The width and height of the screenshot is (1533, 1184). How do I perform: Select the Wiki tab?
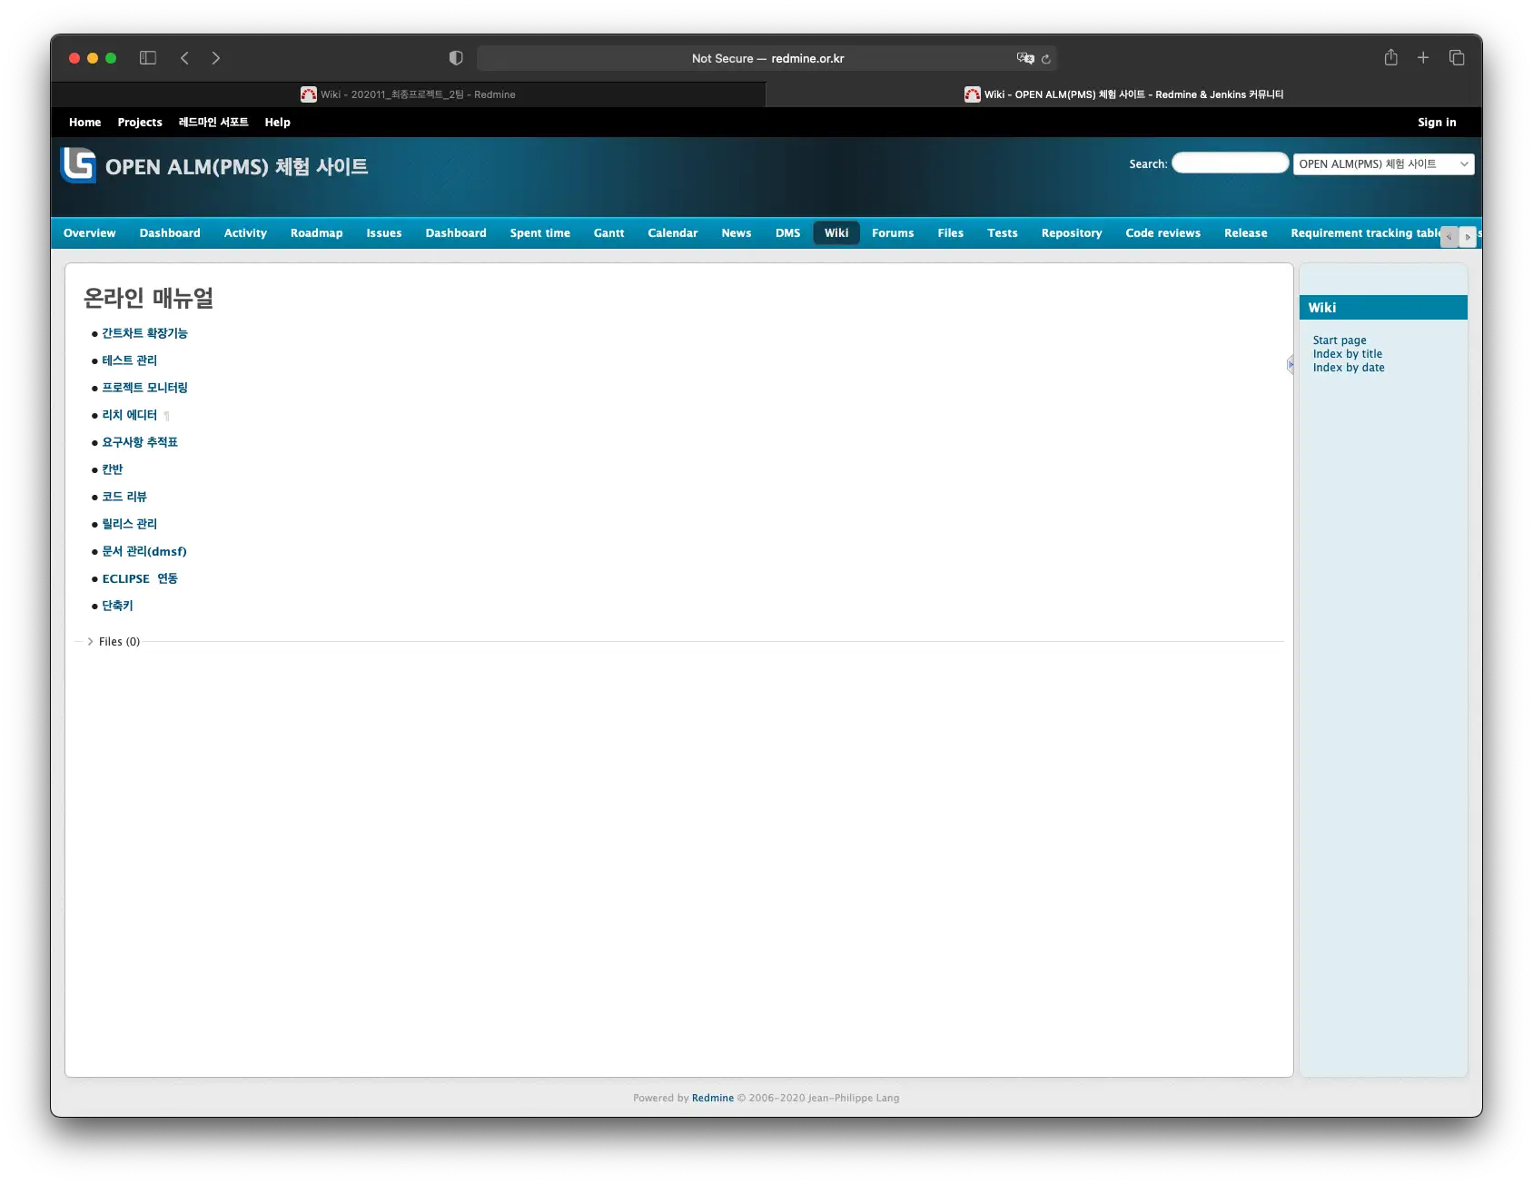point(836,233)
